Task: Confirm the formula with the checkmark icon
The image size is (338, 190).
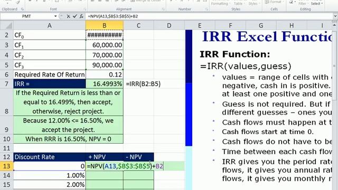Action: (75, 16)
